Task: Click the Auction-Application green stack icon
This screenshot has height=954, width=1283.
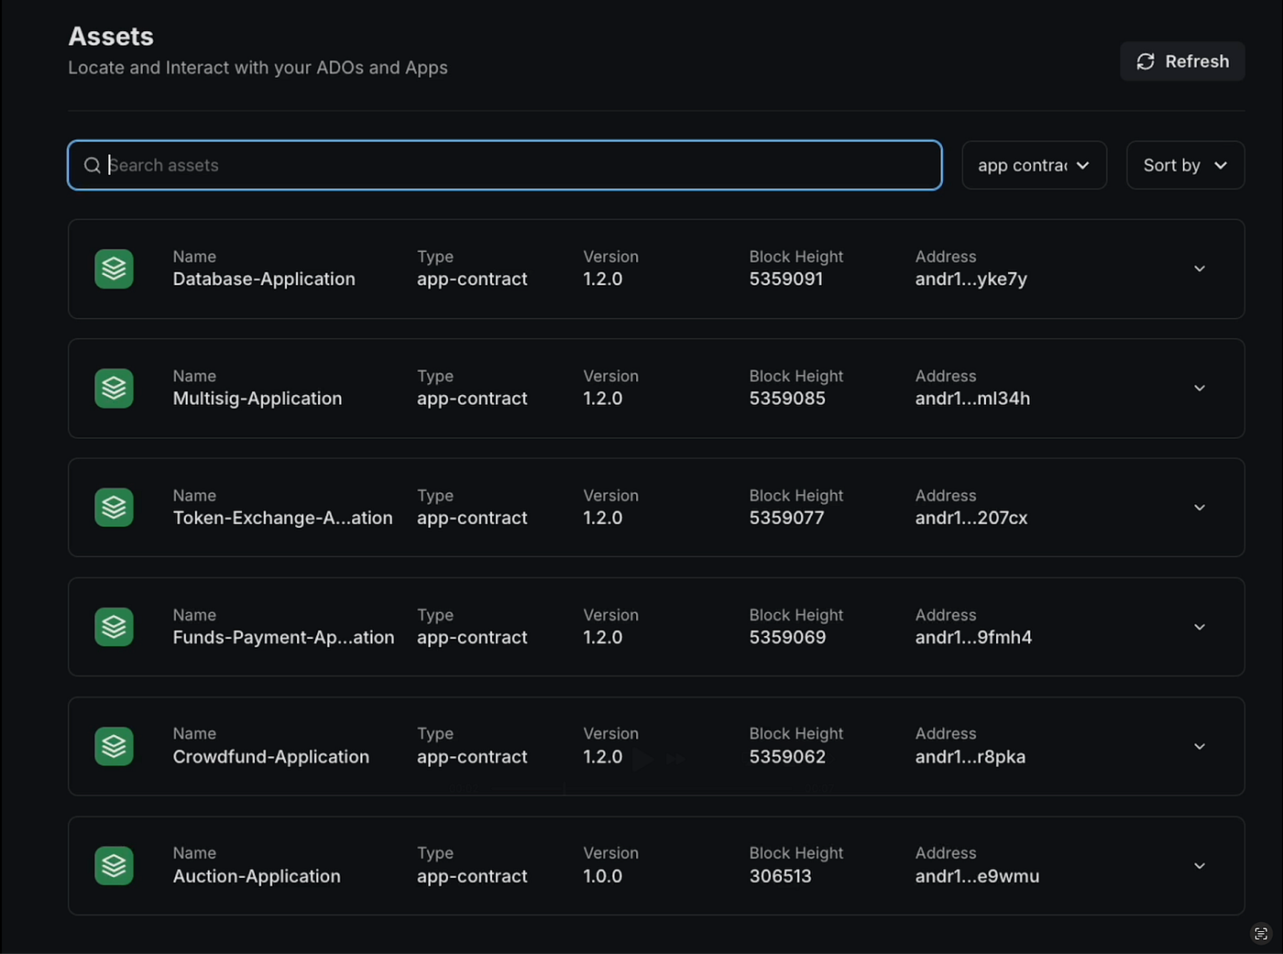Action: pyautogui.click(x=115, y=866)
